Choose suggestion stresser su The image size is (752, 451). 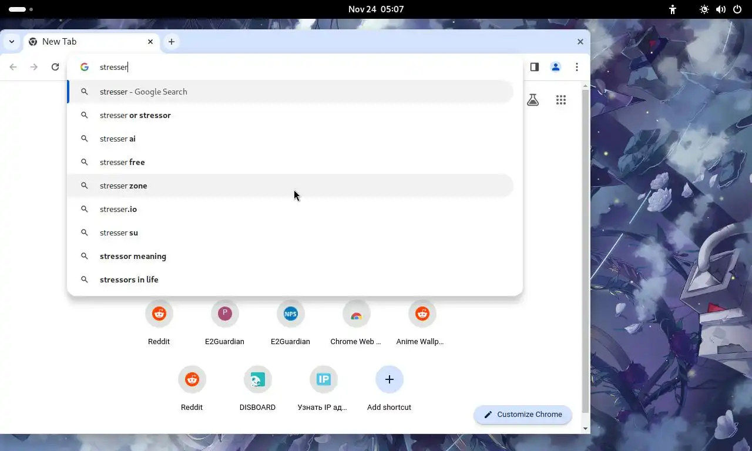coord(290,233)
